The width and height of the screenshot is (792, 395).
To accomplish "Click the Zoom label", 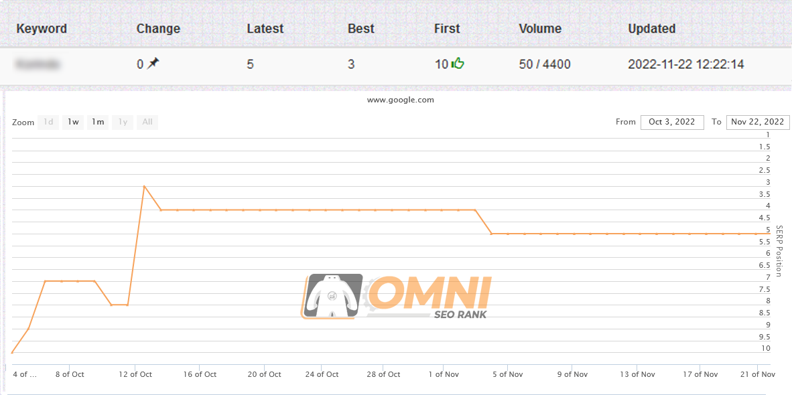I will 23,123.
